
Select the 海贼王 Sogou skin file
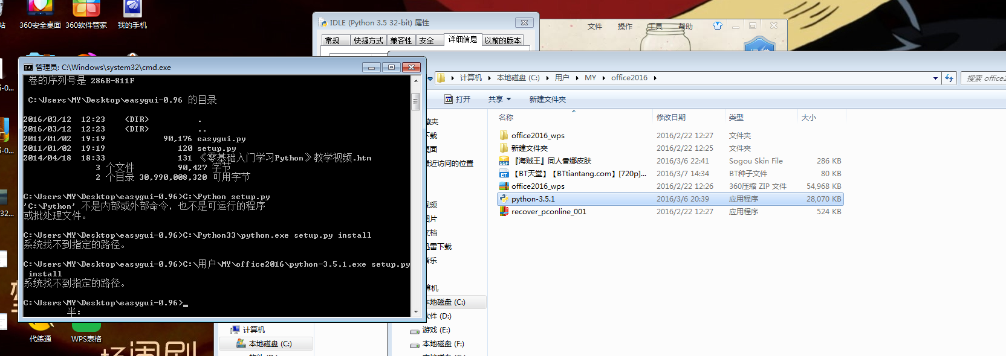click(x=551, y=161)
